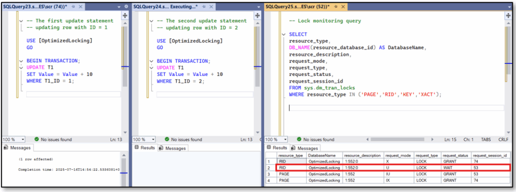This screenshot has height=192, width=516.
Task: Click the split-editor icon in SQLQuery23 pane
Action: point(125,15)
